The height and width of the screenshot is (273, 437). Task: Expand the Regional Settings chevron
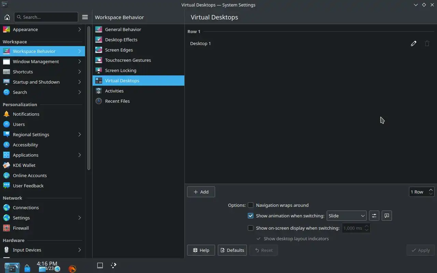80,134
